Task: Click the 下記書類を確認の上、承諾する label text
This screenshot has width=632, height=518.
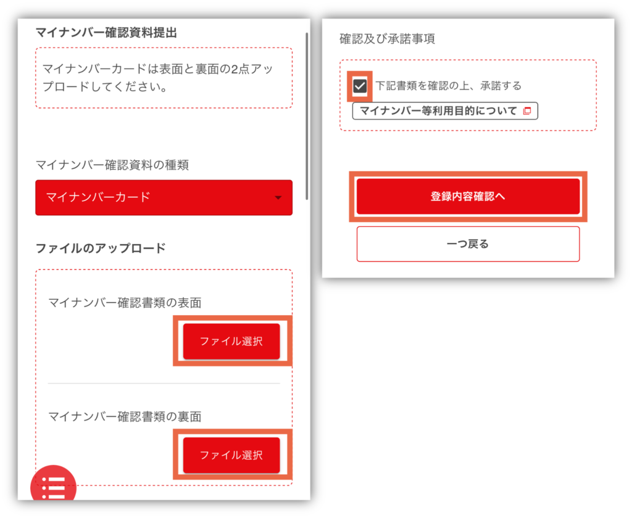Action: coord(448,86)
